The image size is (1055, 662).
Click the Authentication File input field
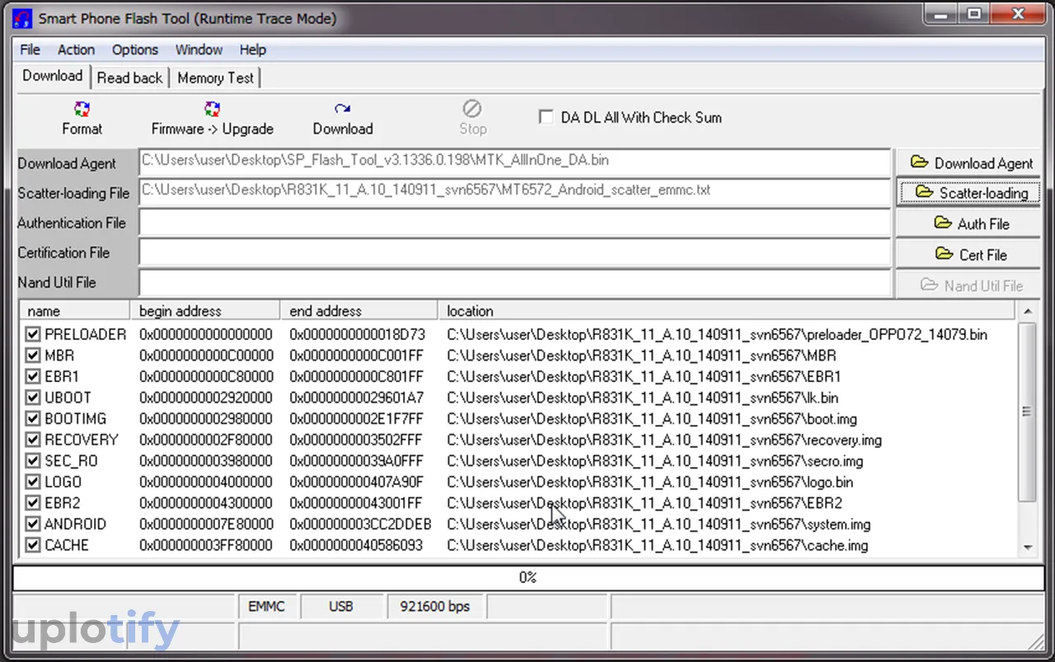(514, 222)
